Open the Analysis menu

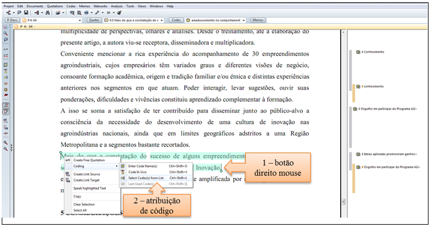coord(116,6)
